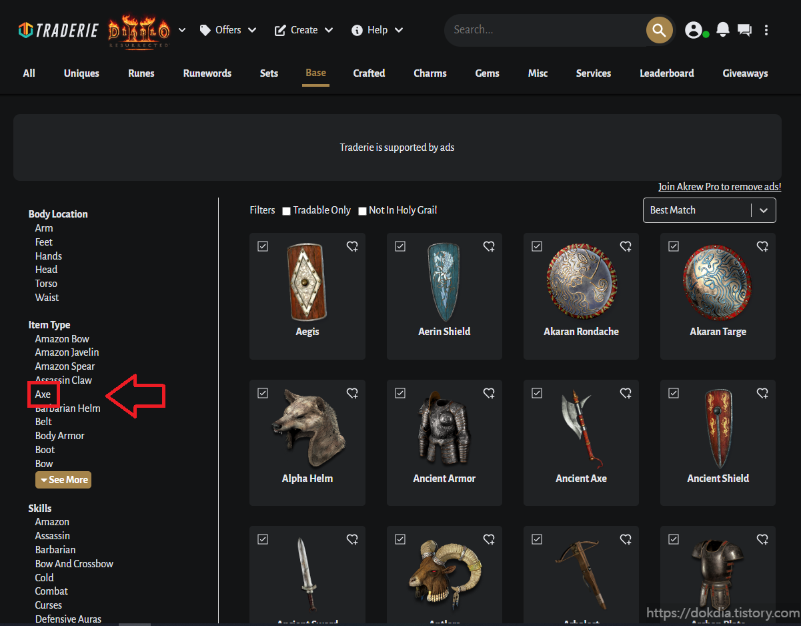
Task: Open the Offers dropdown menu
Action: [x=228, y=30]
